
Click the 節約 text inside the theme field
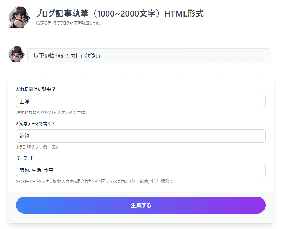24,136
